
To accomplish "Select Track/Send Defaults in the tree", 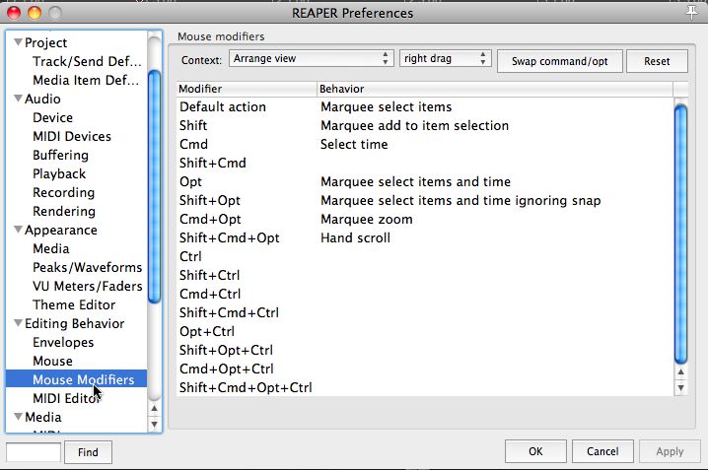I will pyautogui.click(x=87, y=61).
